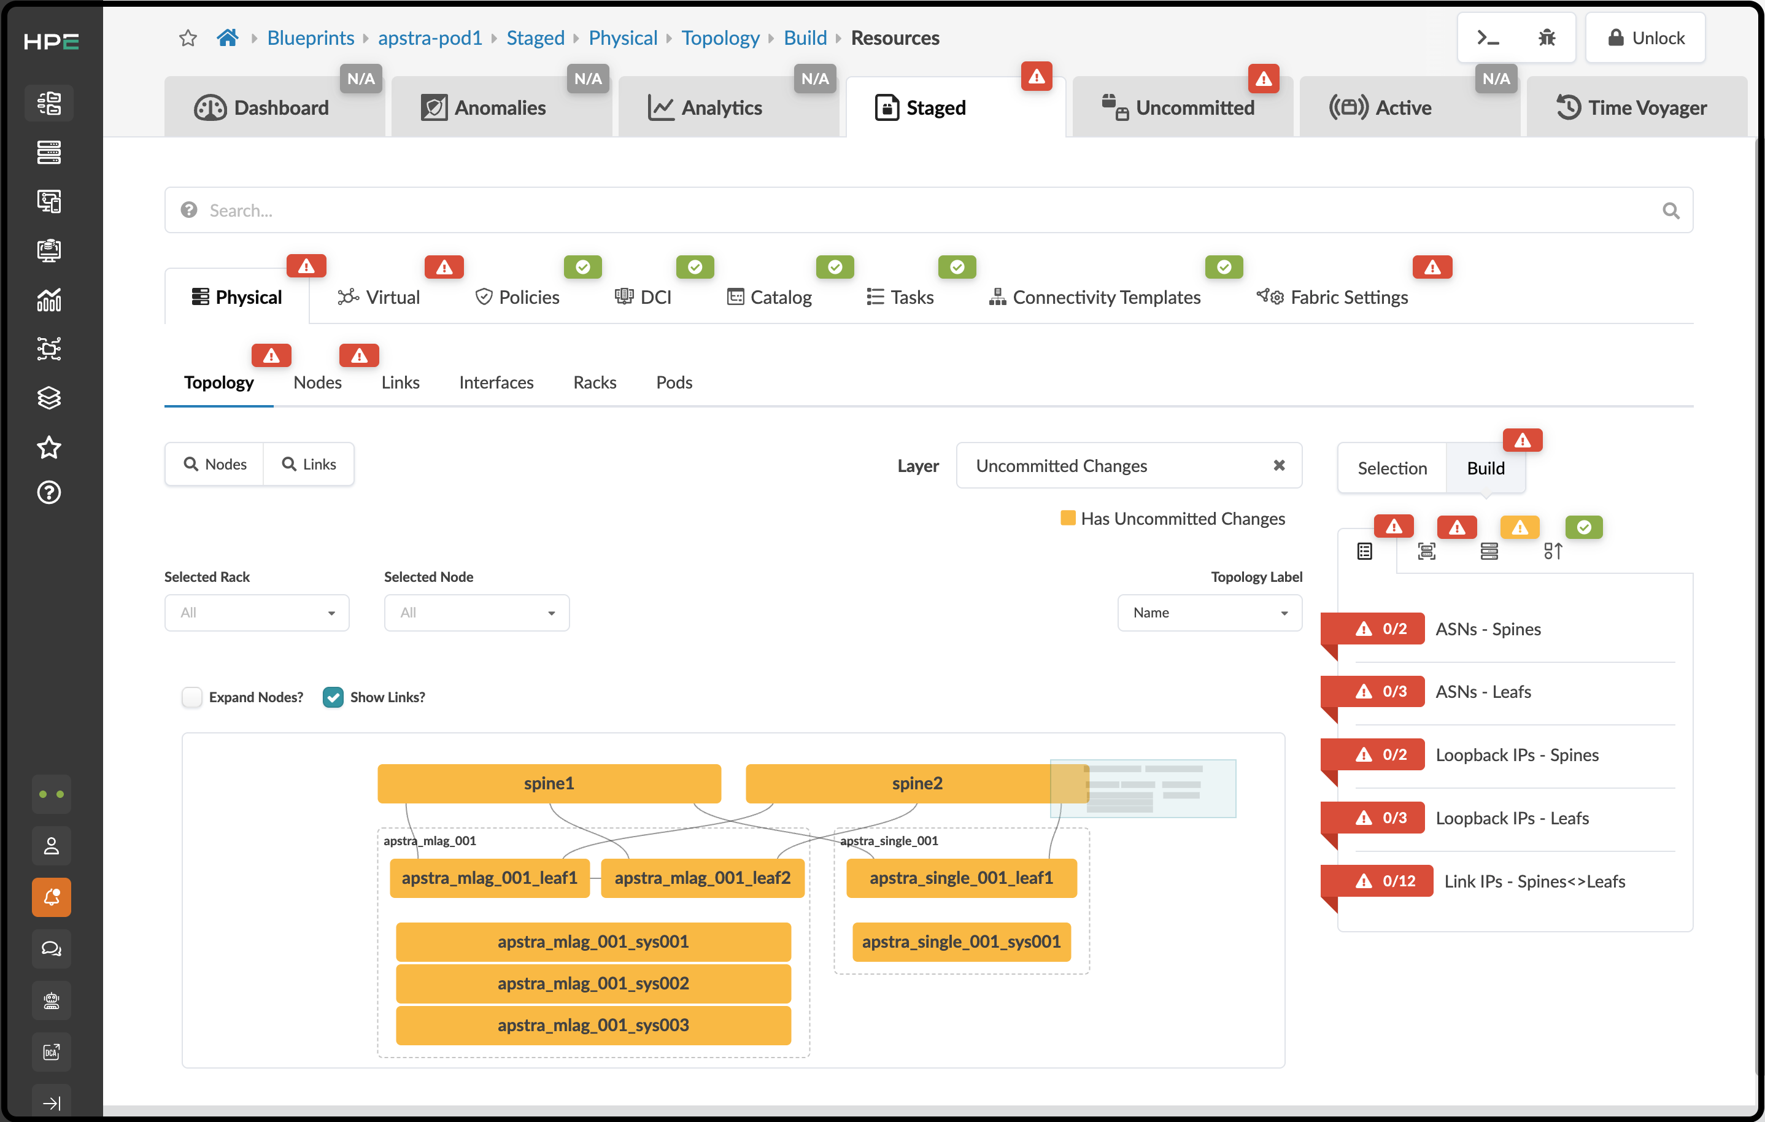Expand sidebar with arrow icon at bottom
The image size is (1765, 1122).
pyautogui.click(x=52, y=1102)
